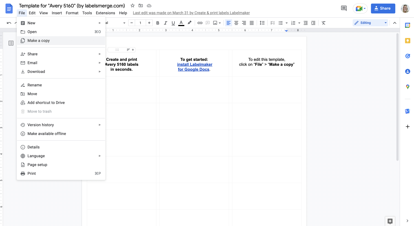Set justified text alignment
Image resolution: width=414 pixels, height=226 pixels.
tap(251, 23)
